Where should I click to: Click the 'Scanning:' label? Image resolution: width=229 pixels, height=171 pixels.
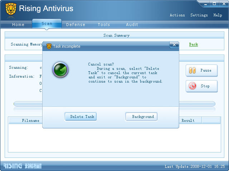pos(18,68)
